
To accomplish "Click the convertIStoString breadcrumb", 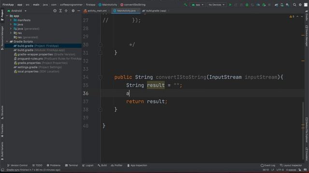I will tap(133, 5).
